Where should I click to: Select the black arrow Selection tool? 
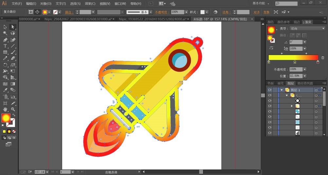point(5,27)
